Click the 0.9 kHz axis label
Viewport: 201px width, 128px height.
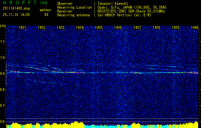[3, 74]
